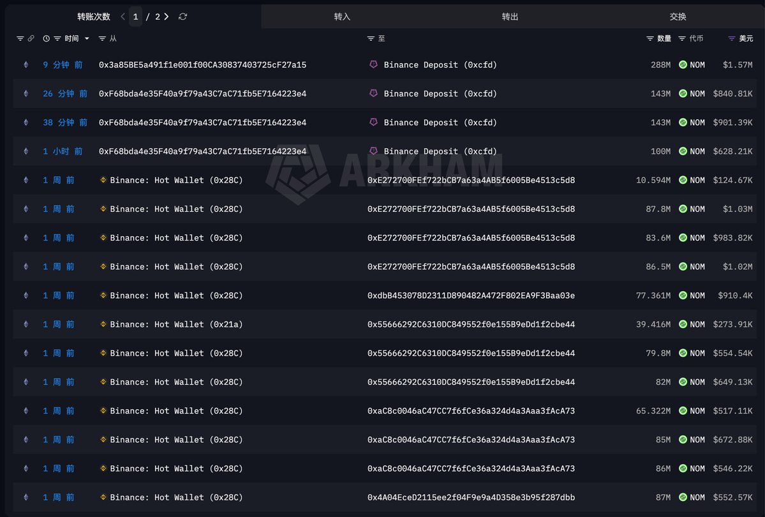Select the 转账次数 tab

click(94, 17)
